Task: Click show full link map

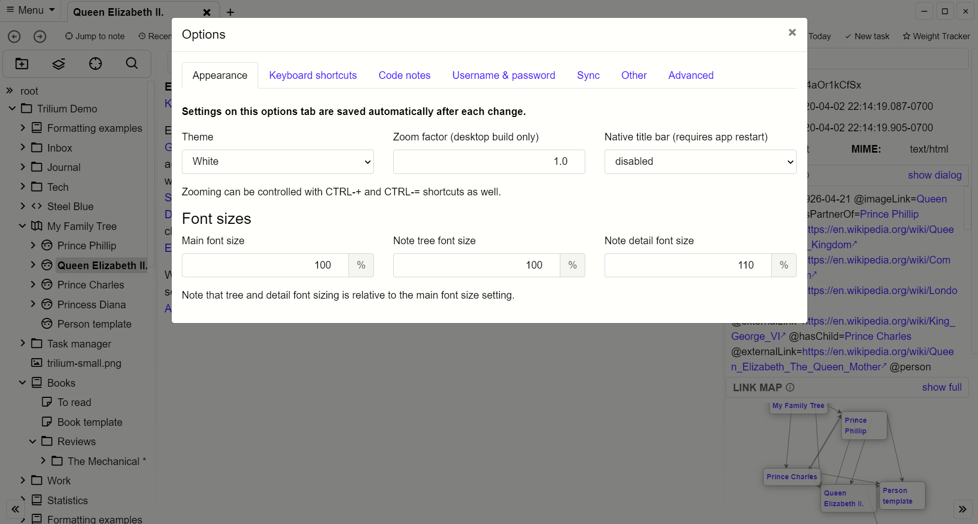Action: pos(942,387)
